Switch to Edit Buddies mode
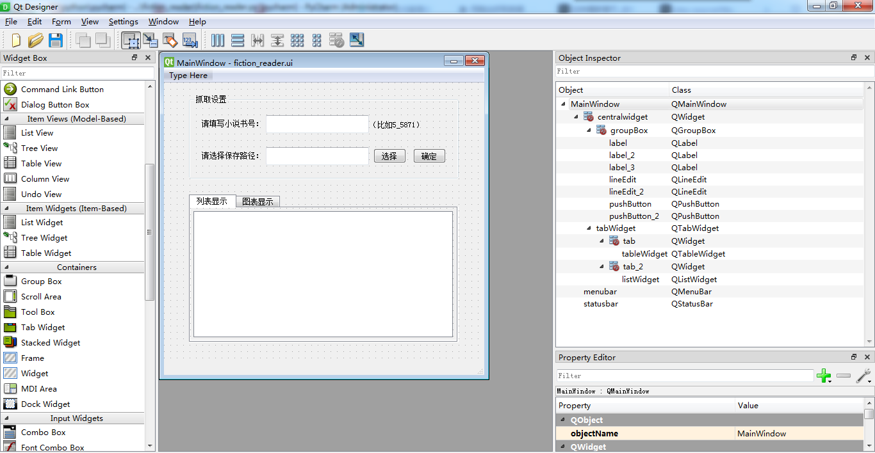Viewport: 875px width, 453px height. pyautogui.click(x=170, y=40)
